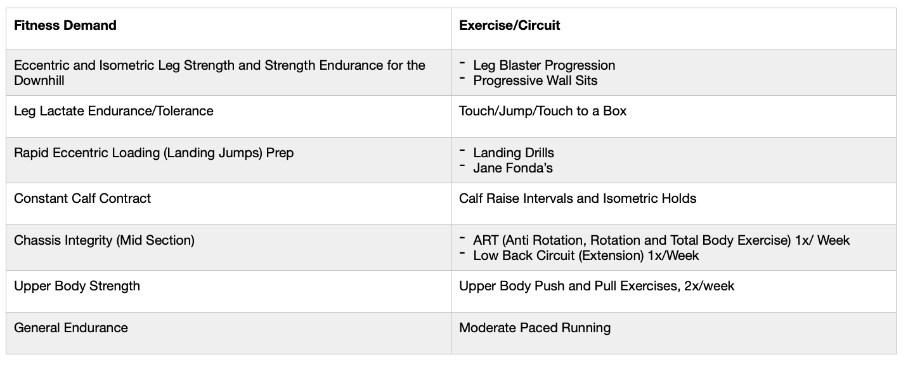Click the "Leg Blaster Progression" list item
The height and width of the screenshot is (369, 908).
544,65
